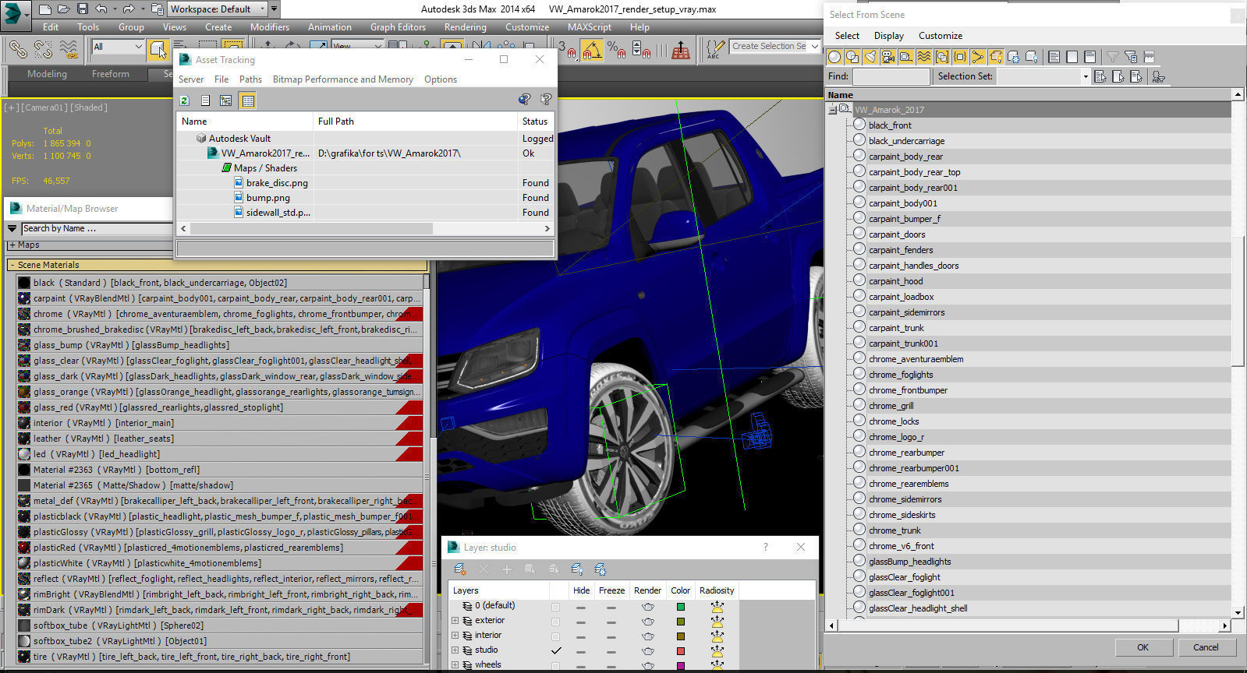The image size is (1247, 673).
Task: Click Select None icon in Select From Scene
Action: [x=1072, y=57]
